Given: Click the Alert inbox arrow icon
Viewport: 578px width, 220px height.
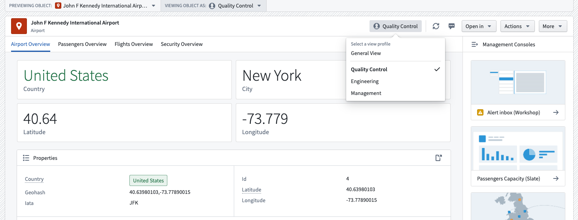Looking at the screenshot, I should tap(556, 112).
